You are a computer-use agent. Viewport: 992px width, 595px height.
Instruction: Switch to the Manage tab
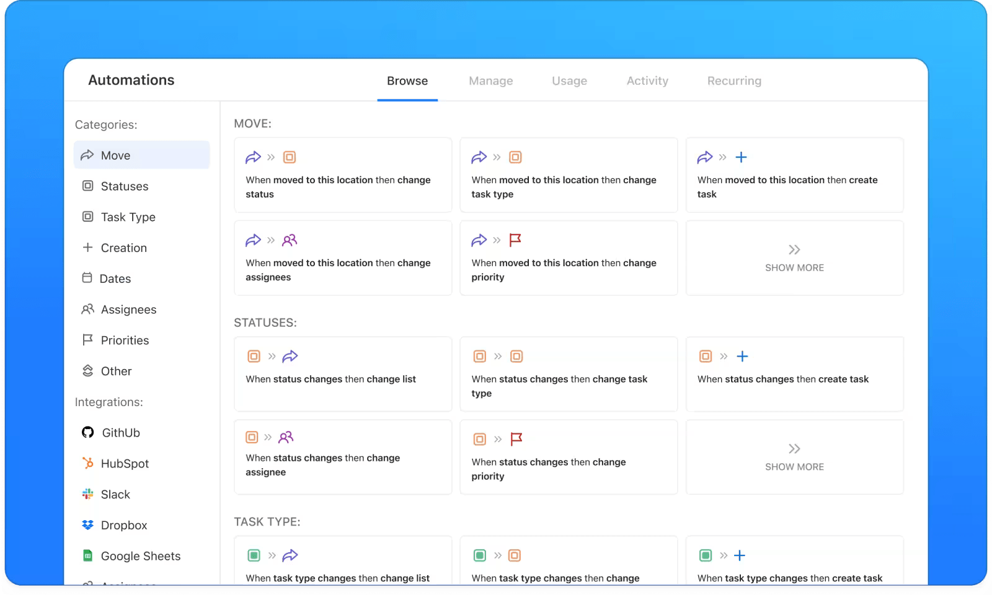(x=490, y=80)
